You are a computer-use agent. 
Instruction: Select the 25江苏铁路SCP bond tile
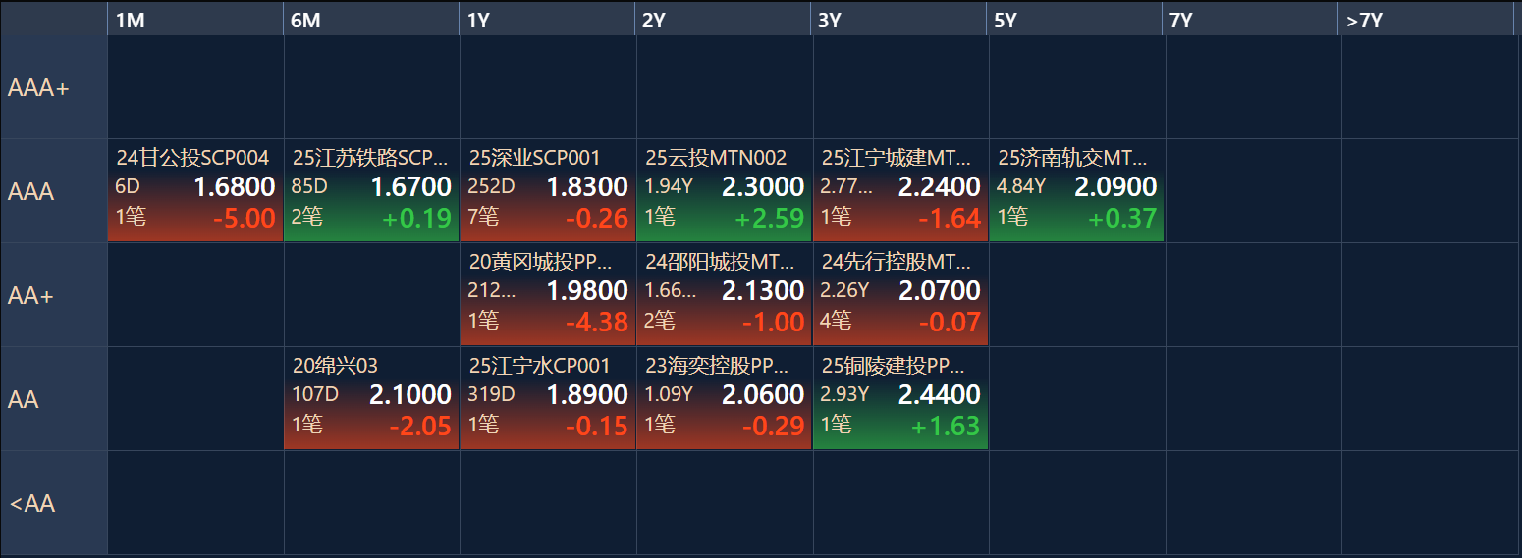click(371, 191)
